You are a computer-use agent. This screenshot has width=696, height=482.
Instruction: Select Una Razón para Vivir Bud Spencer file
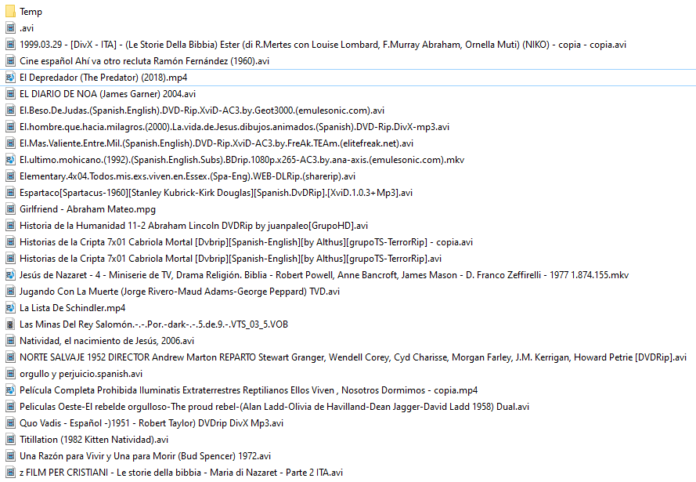[145, 456]
